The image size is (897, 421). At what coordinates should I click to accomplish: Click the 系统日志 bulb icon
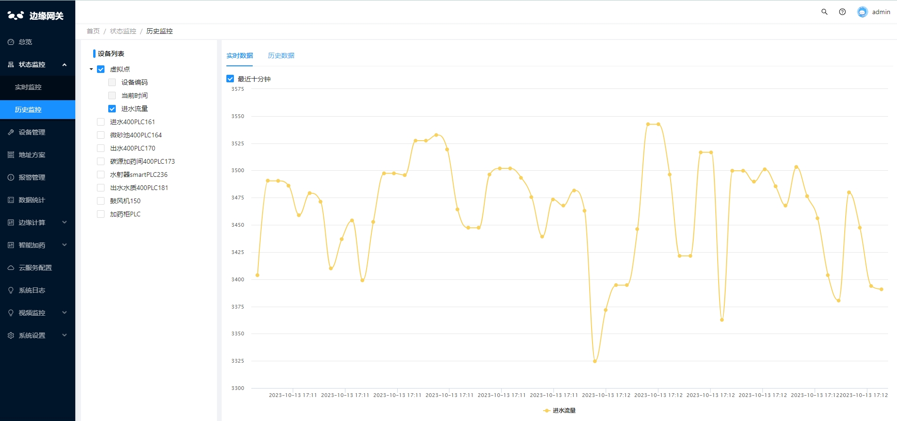(11, 290)
